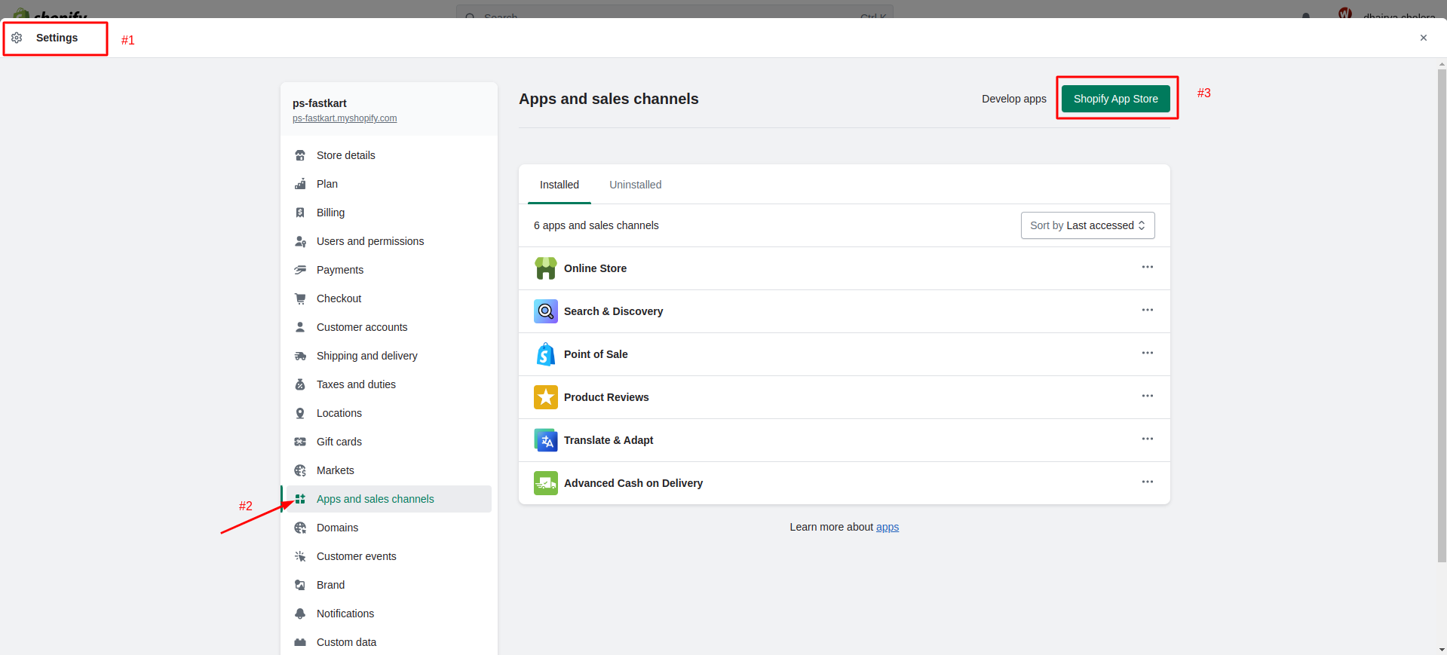Expand options menu for Advanced Cash on Delivery

click(1147, 482)
